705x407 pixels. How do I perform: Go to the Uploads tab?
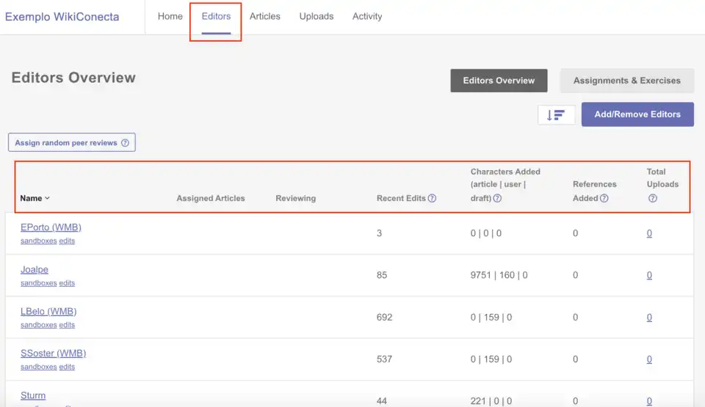click(x=317, y=16)
